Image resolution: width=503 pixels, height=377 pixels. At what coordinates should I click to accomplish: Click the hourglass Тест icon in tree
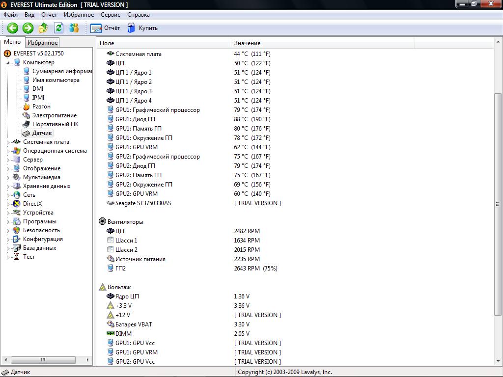17,257
